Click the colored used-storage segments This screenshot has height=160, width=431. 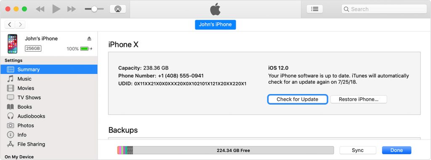click(125, 150)
